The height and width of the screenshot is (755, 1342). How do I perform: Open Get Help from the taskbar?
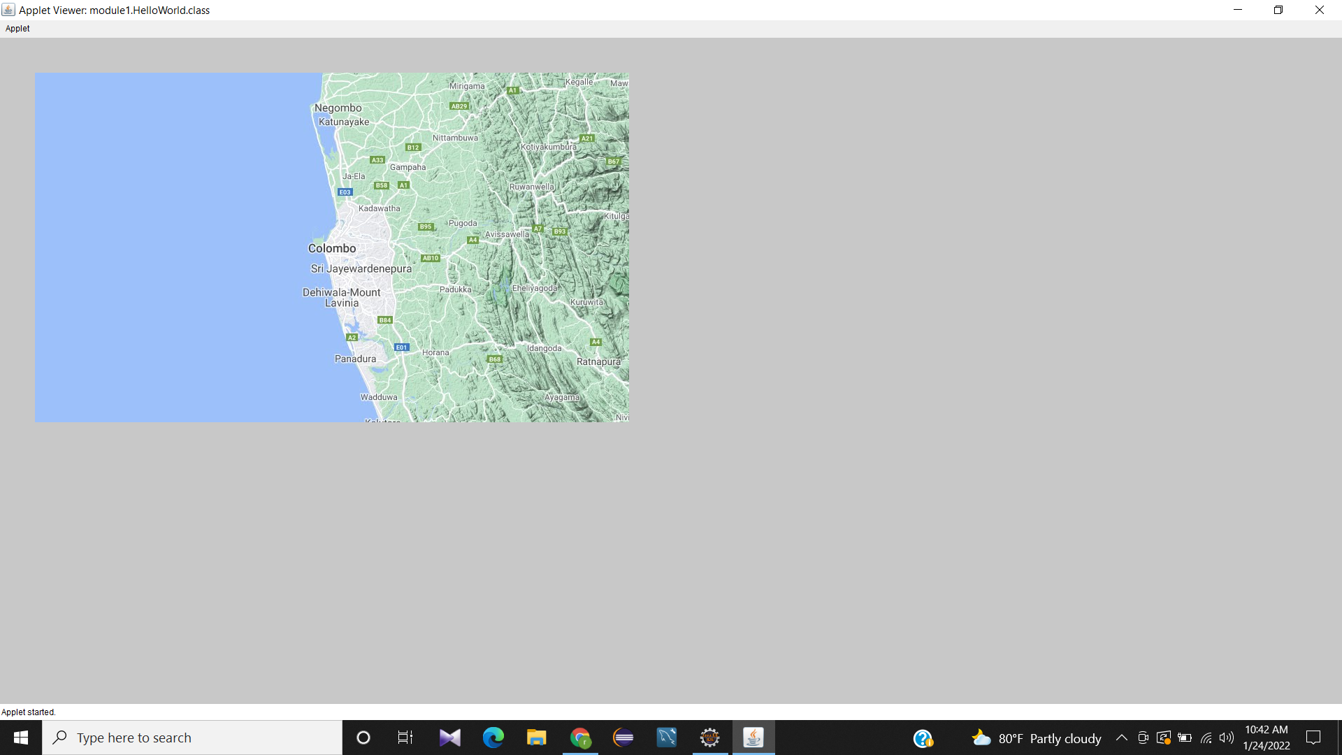coord(923,738)
